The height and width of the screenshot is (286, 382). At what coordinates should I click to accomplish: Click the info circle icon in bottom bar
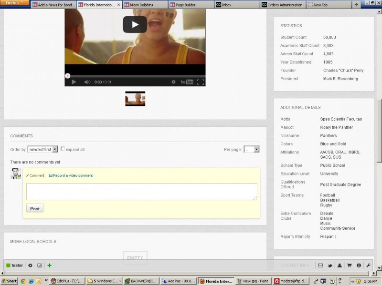pyautogui.click(x=359, y=266)
